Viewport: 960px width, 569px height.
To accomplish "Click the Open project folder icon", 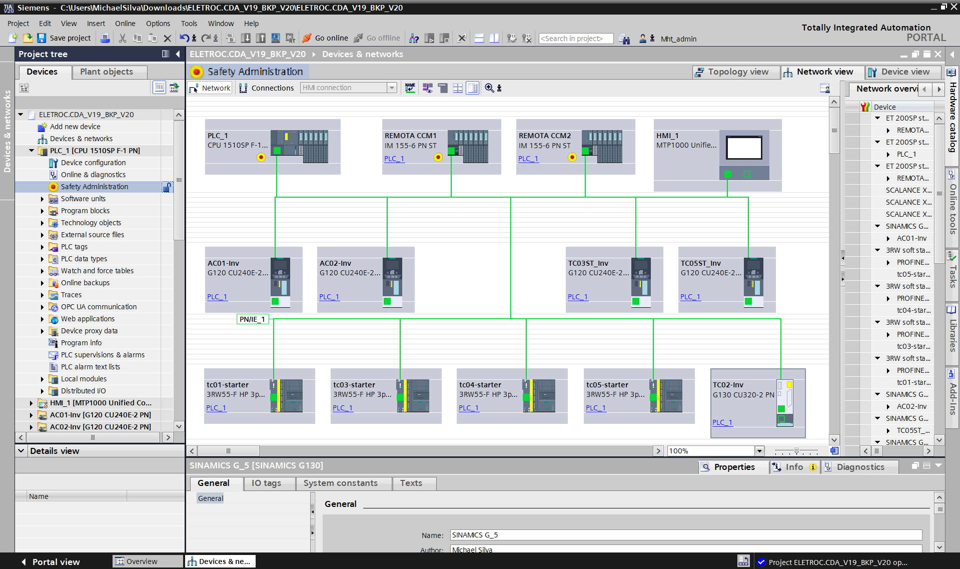I will (x=28, y=38).
